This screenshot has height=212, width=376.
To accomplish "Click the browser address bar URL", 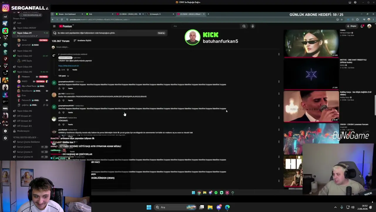I will 100,19.
